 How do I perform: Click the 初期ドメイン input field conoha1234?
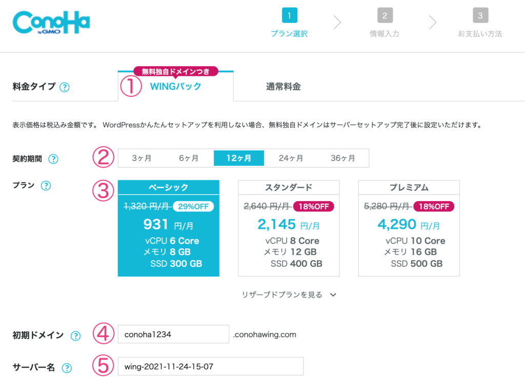[173, 334]
